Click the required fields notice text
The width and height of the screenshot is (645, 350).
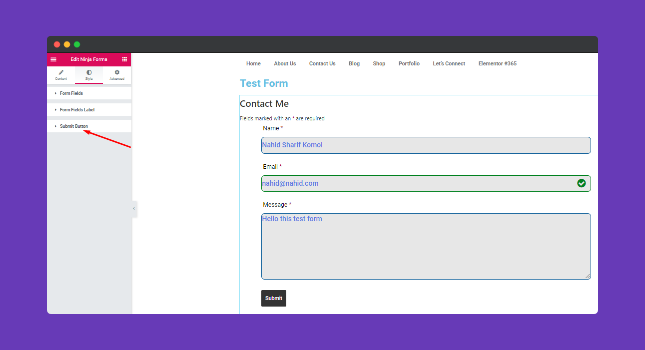coord(282,119)
